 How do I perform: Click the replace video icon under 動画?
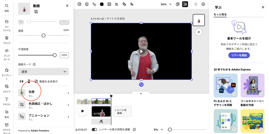(36, 12)
